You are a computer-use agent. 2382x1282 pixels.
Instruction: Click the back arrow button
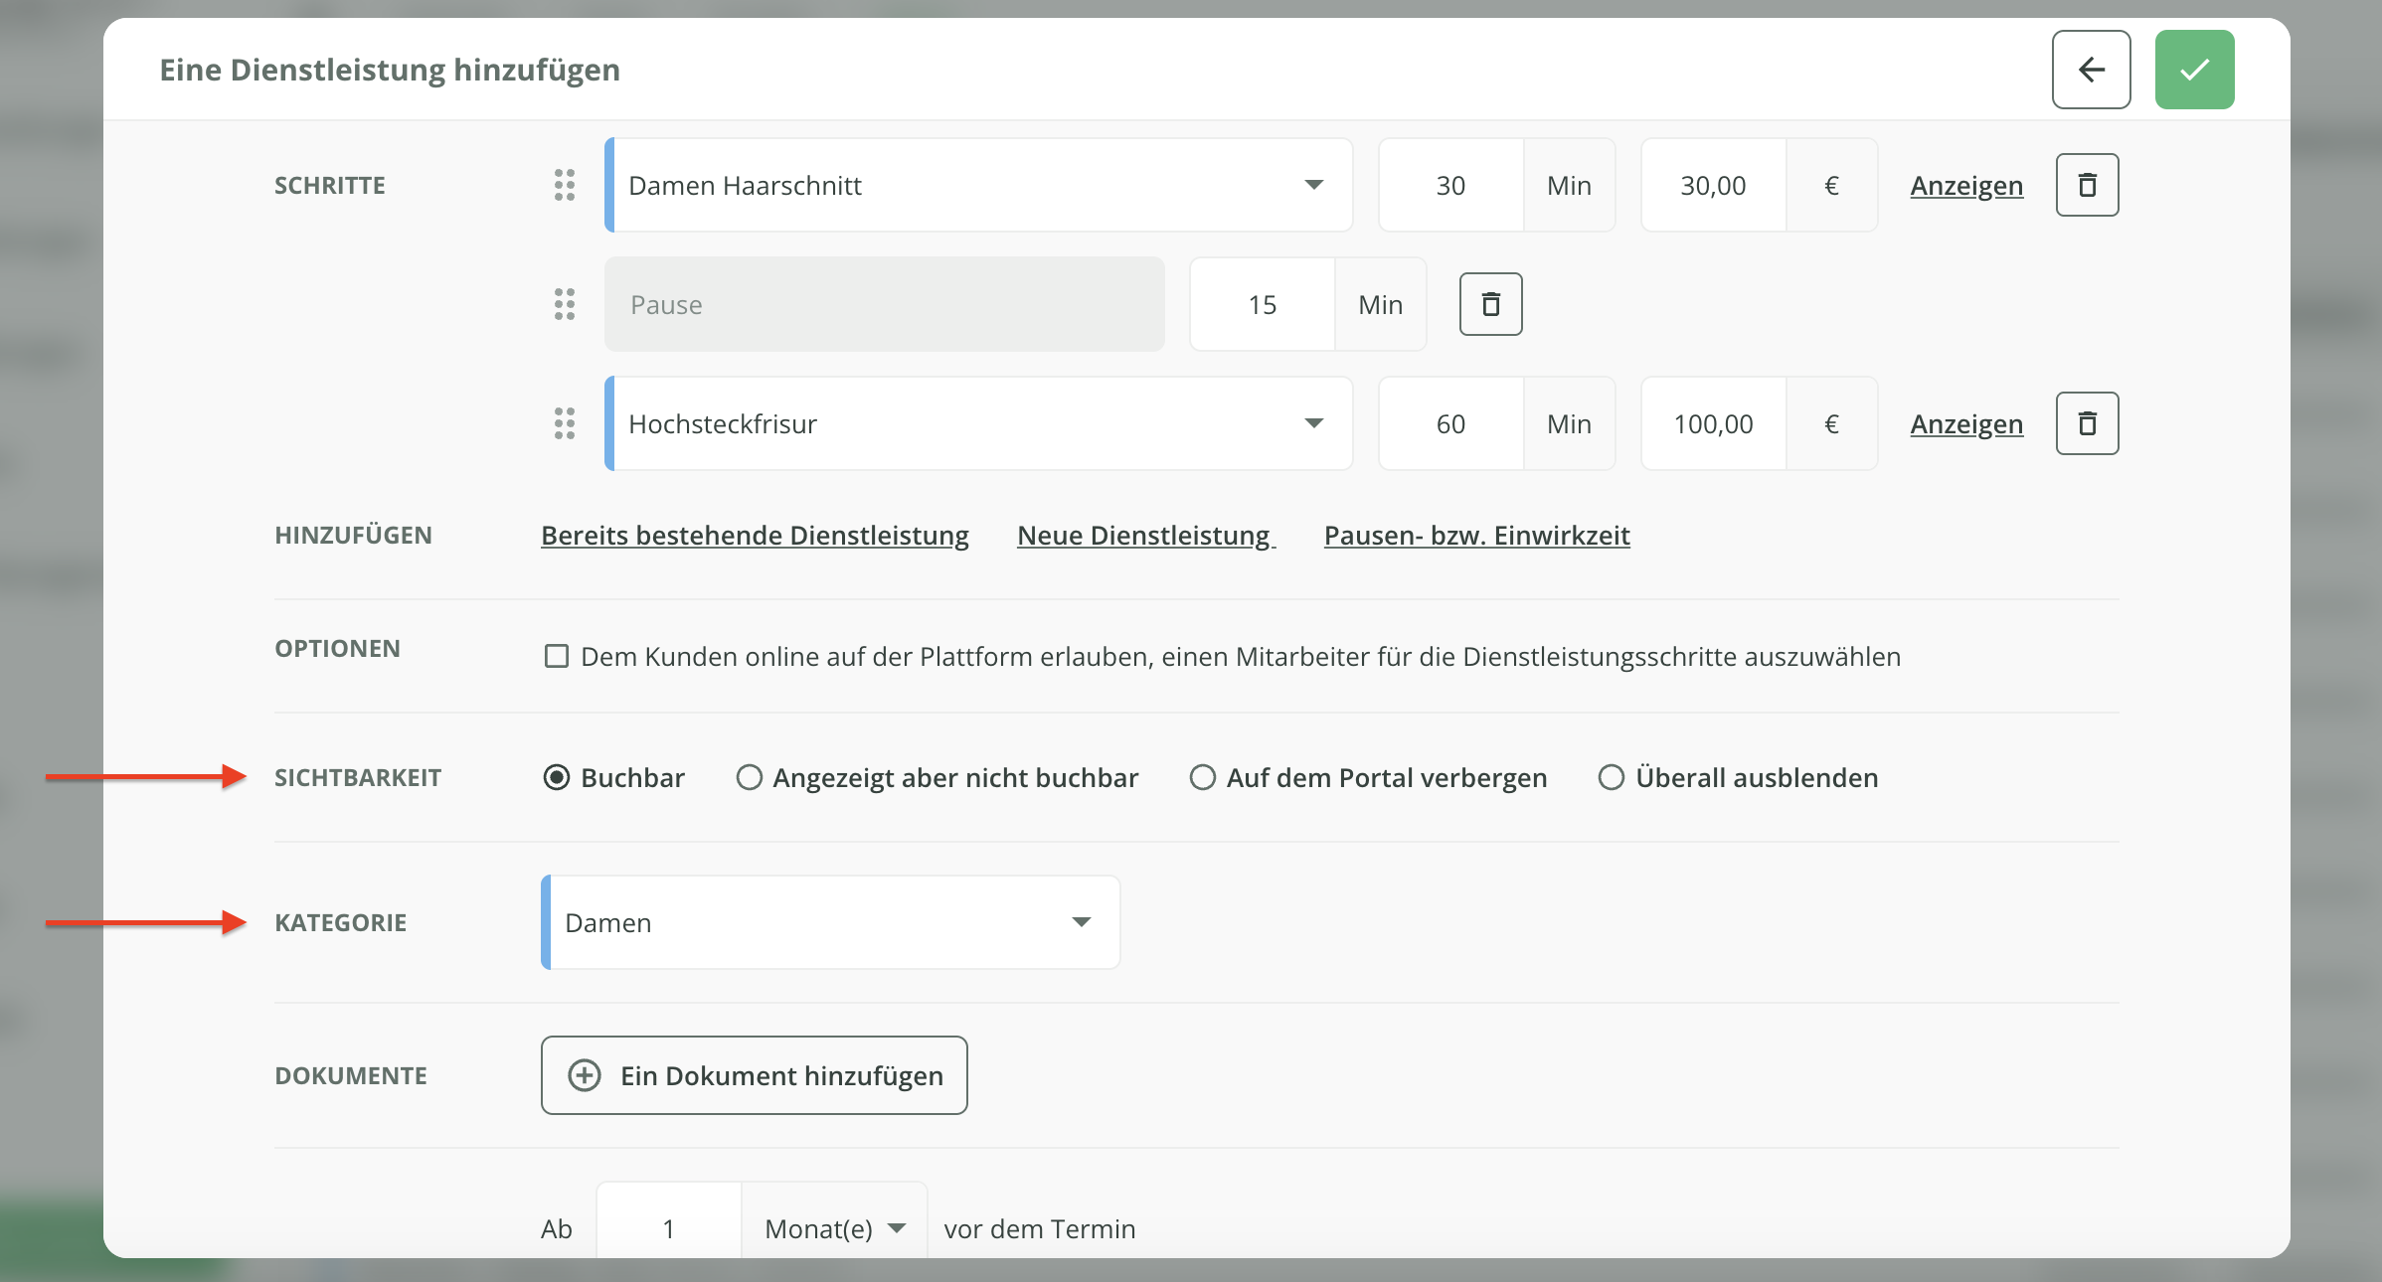[2091, 70]
